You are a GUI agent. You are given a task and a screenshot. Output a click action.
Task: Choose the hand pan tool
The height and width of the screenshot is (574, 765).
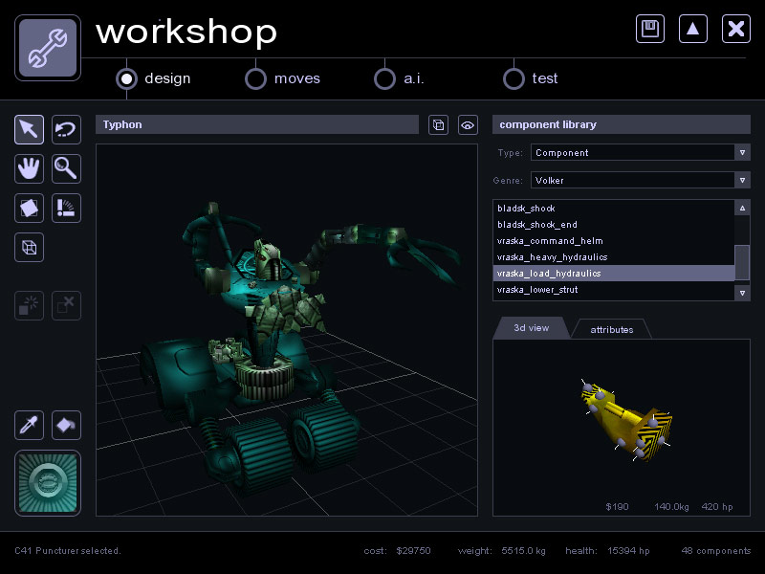pos(29,168)
